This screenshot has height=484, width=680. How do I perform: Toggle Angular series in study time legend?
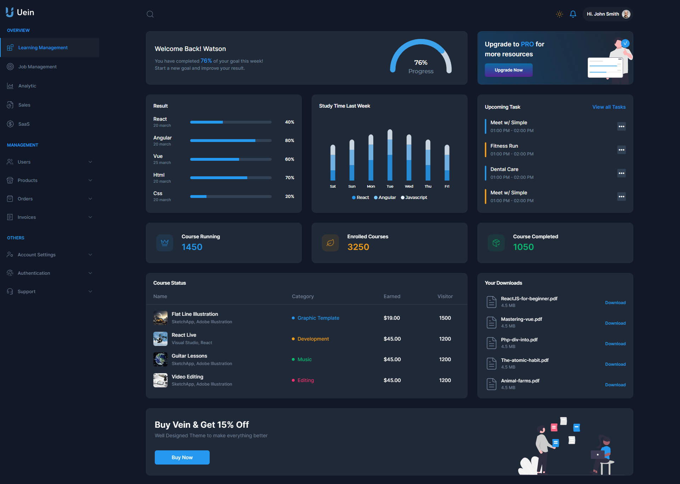click(x=385, y=198)
